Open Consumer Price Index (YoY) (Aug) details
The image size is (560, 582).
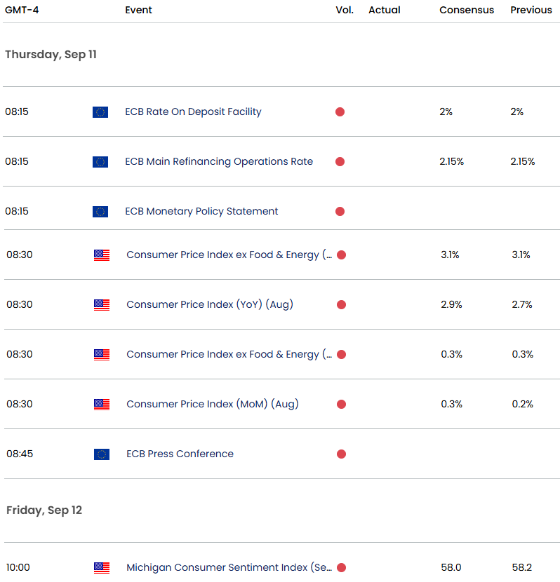click(x=210, y=304)
